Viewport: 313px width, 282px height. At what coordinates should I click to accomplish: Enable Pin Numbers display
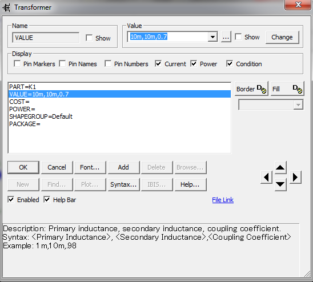(108, 64)
